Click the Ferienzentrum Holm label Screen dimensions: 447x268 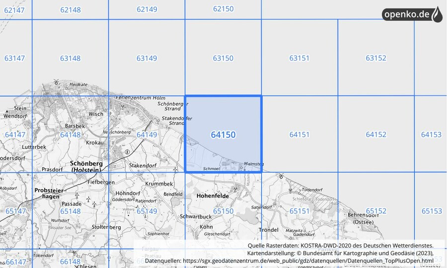140,98
